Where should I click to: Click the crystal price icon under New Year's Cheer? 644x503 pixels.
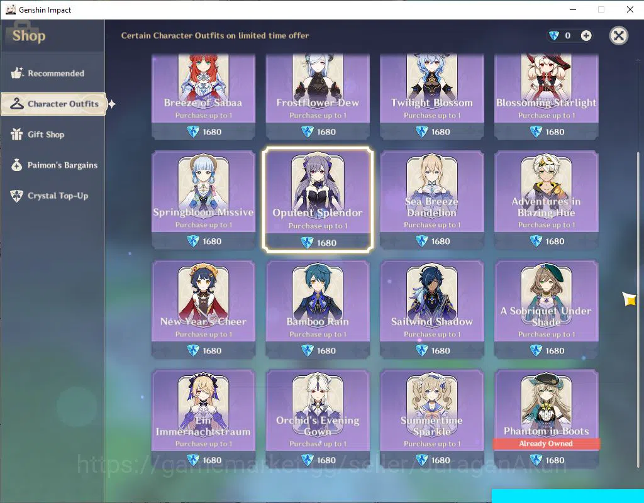click(193, 351)
